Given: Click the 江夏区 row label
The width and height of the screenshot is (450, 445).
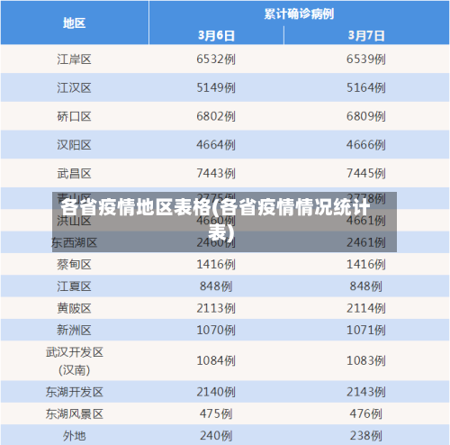Looking at the screenshot, I should point(74,286).
